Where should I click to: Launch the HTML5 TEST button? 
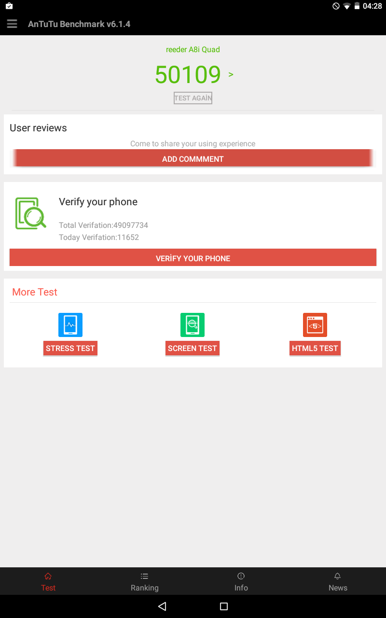pos(315,348)
